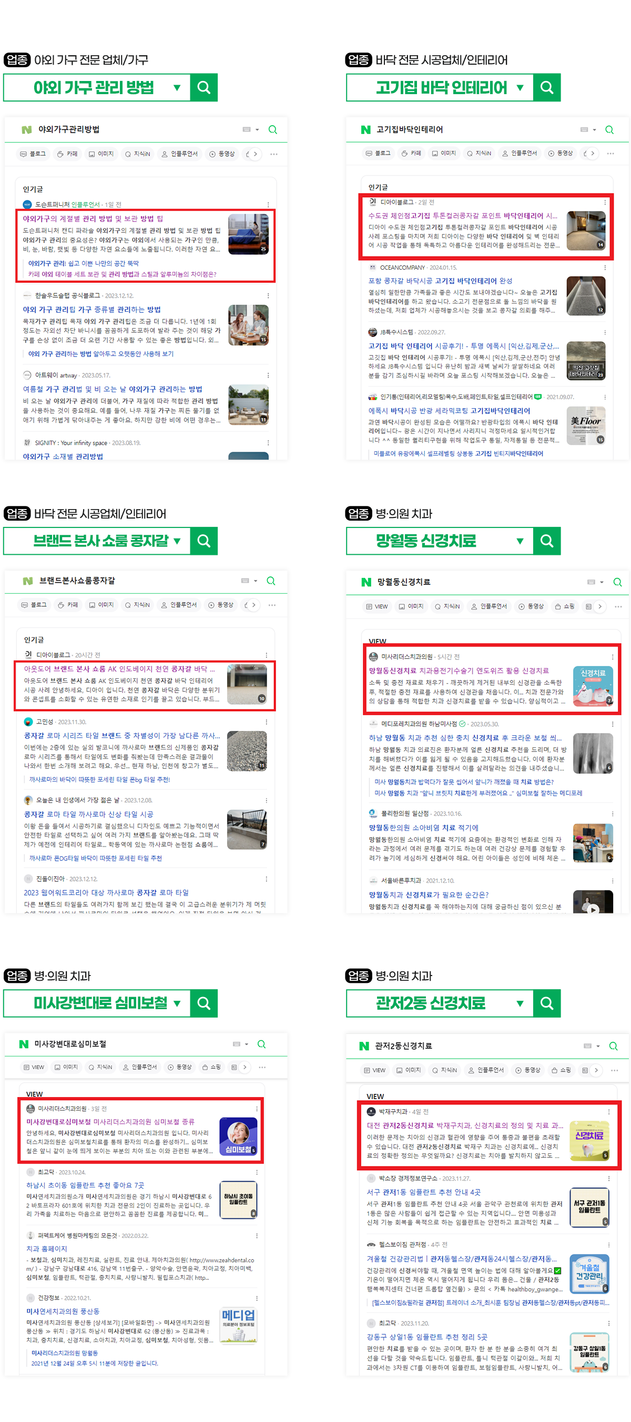Click 미사리더스치과의원 심미보철 post thumbnail
This screenshot has width=631, height=1422.
[238, 1136]
